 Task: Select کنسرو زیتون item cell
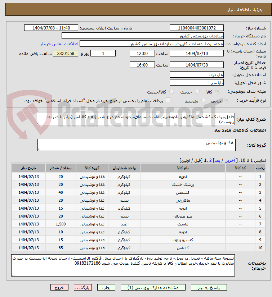pyautogui.click(x=183, y=240)
